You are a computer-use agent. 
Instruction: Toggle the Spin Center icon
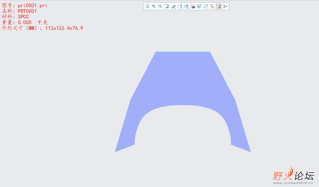click(x=225, y=6)
